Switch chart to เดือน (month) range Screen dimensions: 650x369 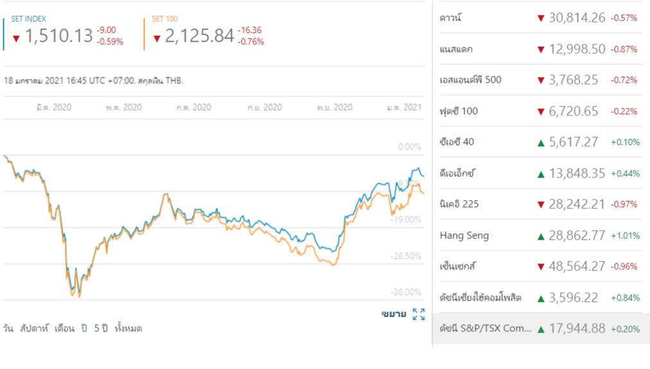point(64,329)
